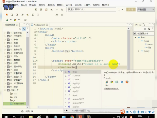Open the 插入(I) menu

point(24,5)
